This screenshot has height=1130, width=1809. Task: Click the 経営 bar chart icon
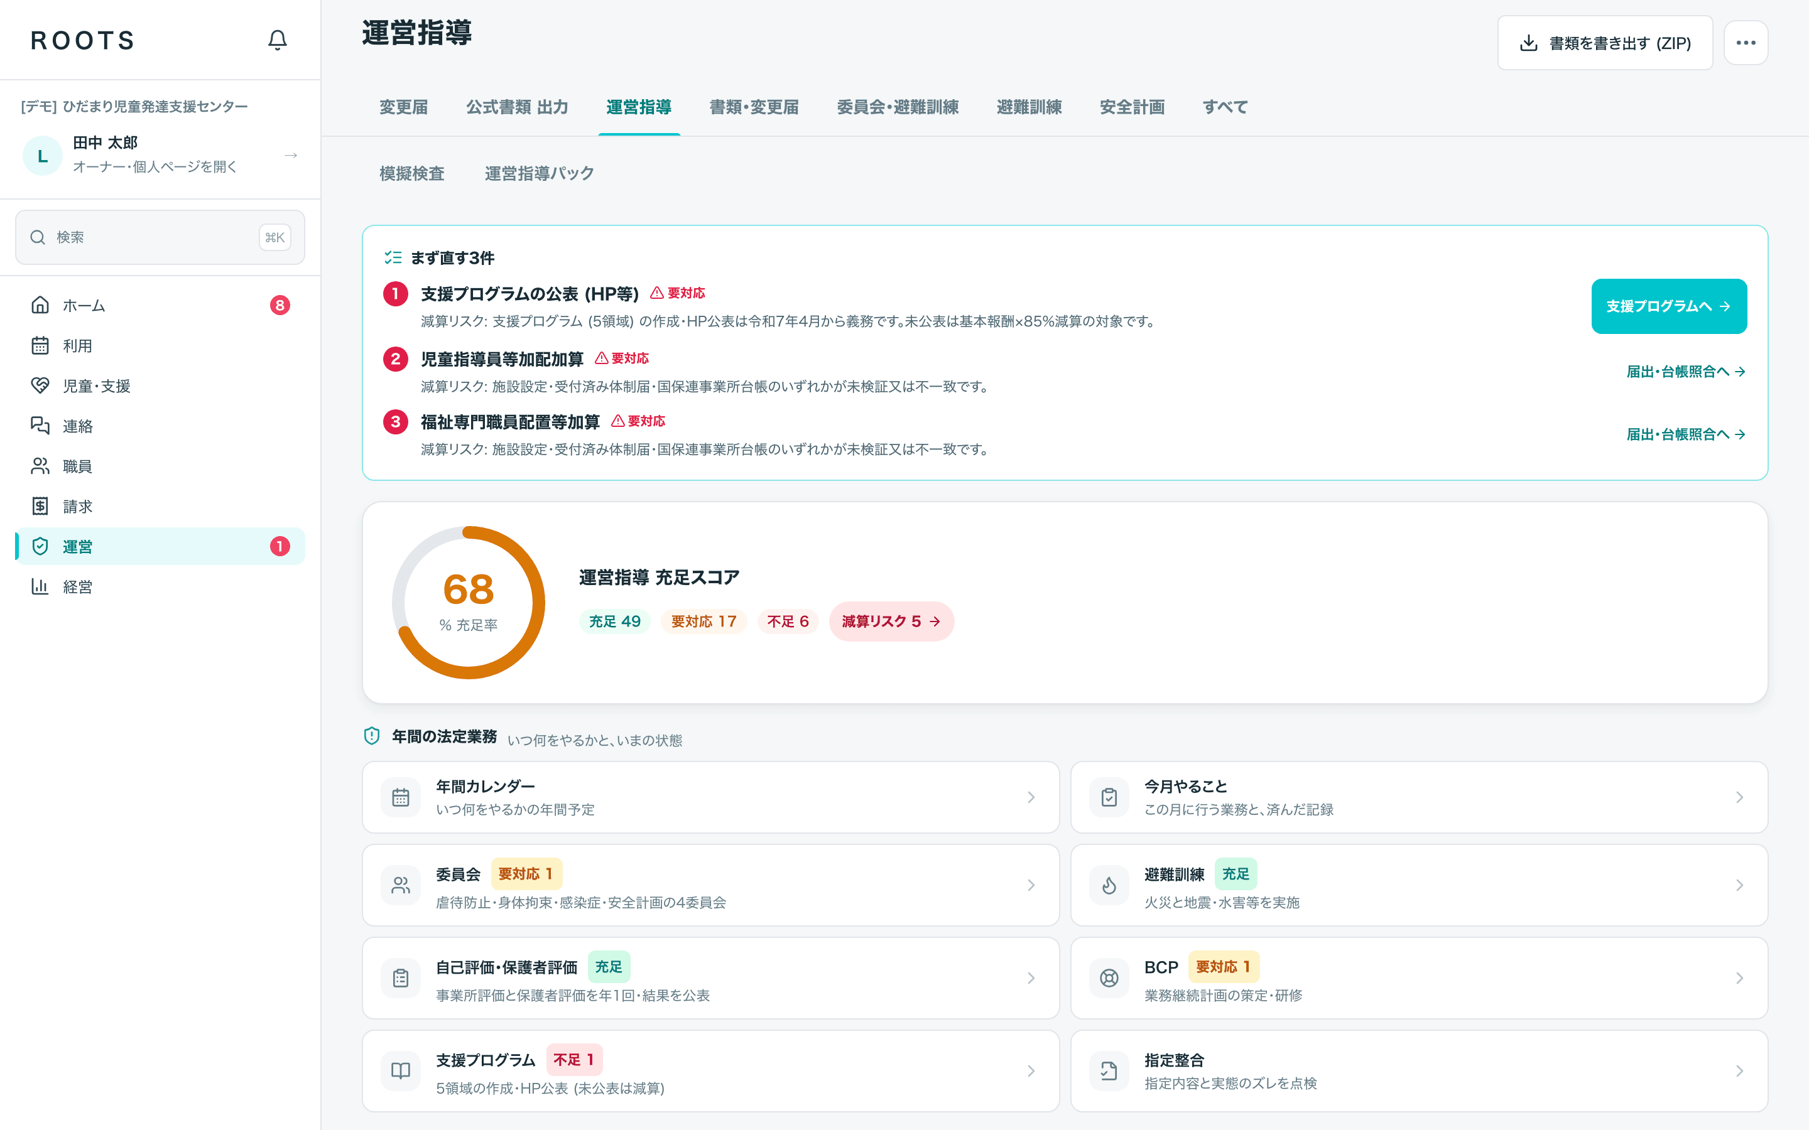tap(40, 587)
